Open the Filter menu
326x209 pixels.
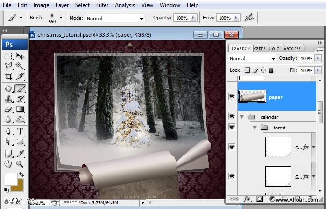coord(102,5)
